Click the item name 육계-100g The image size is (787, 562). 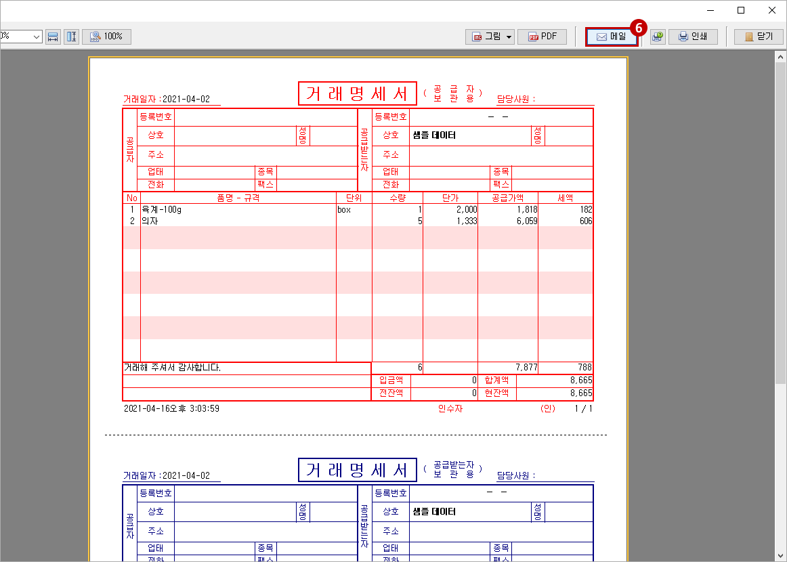coord(162,209)
